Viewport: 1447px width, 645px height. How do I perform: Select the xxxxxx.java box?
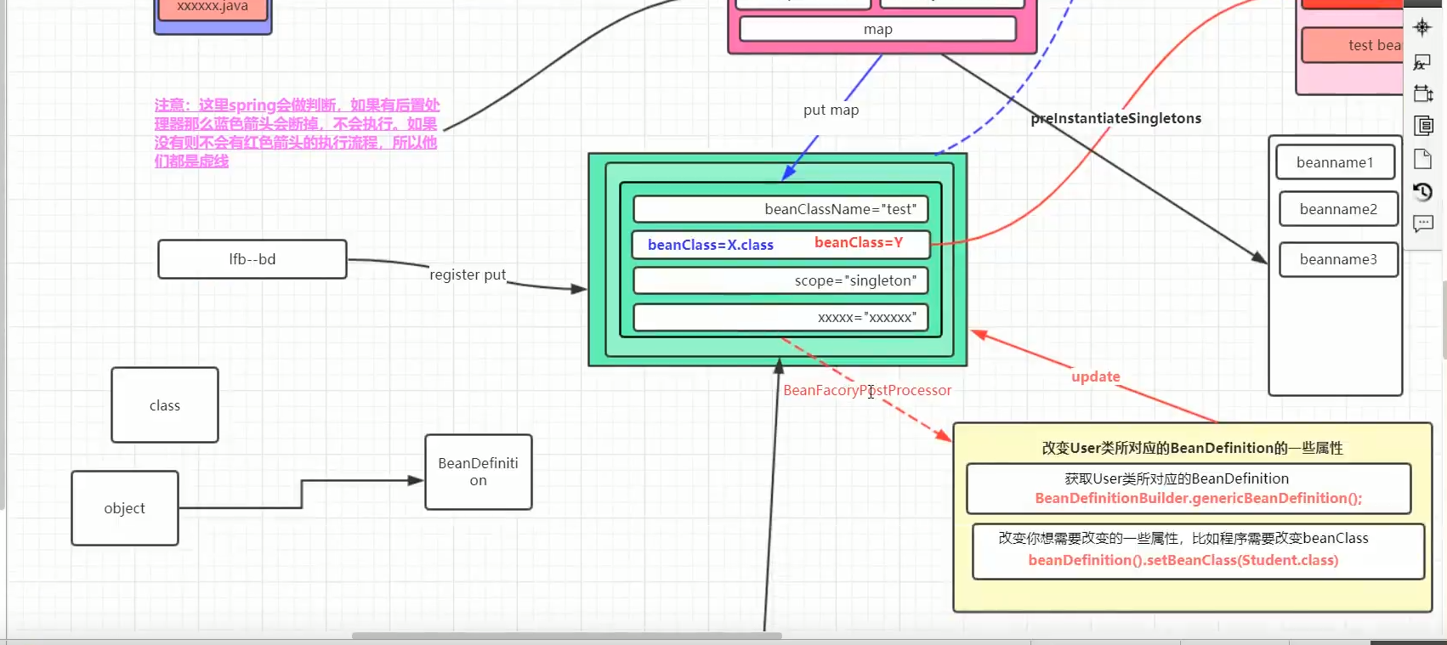[213, 7]
